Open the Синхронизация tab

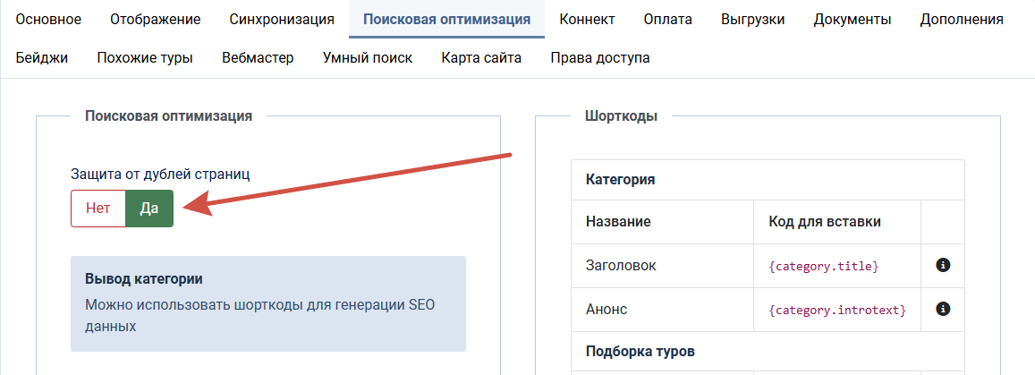[282, 19]
